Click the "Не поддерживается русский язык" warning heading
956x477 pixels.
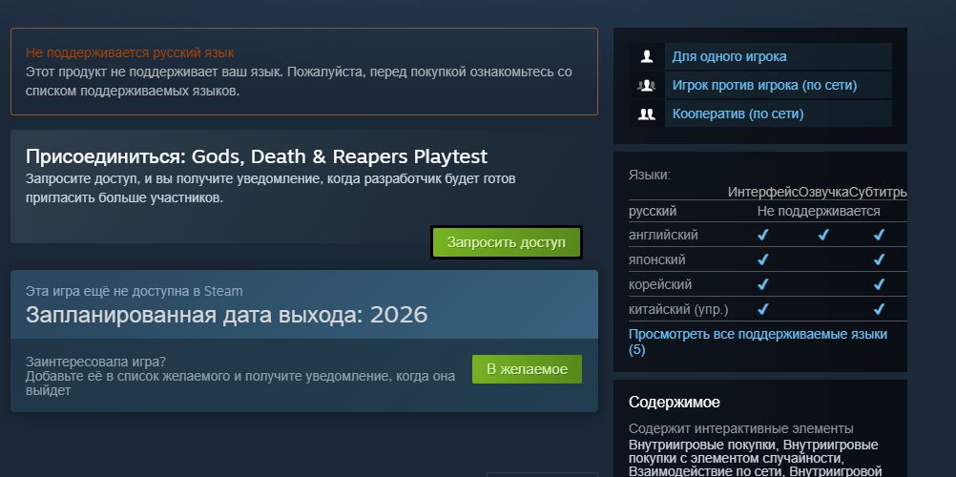click(x=130, y=52)
